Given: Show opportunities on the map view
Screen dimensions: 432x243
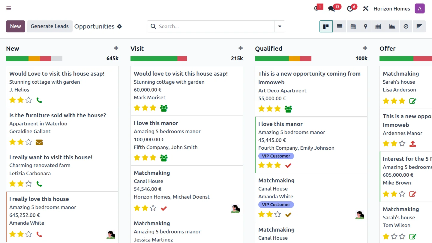Looking at the screenshot, I should [x=365, y=26].
